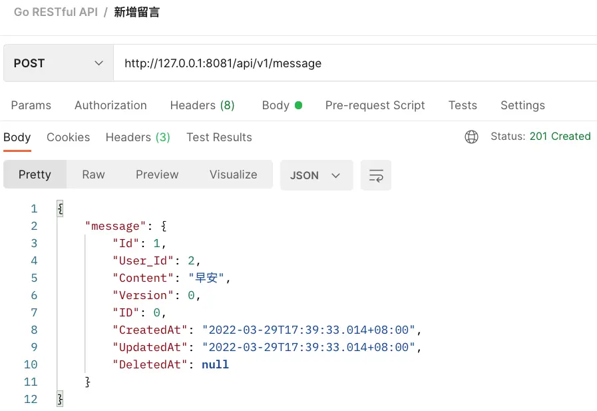Click the network globe icon
Image resolution: width=597 pixels, height=411 pixels.
click(471, 137)
